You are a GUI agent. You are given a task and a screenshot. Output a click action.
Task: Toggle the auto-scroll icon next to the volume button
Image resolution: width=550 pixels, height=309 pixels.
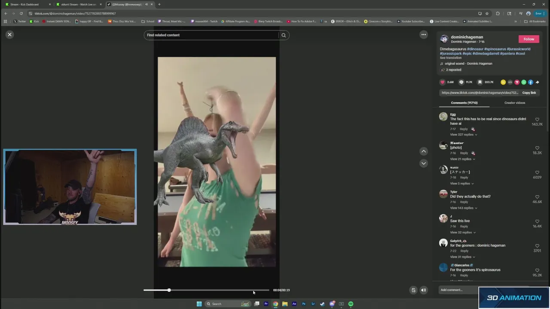pos(413,290)
